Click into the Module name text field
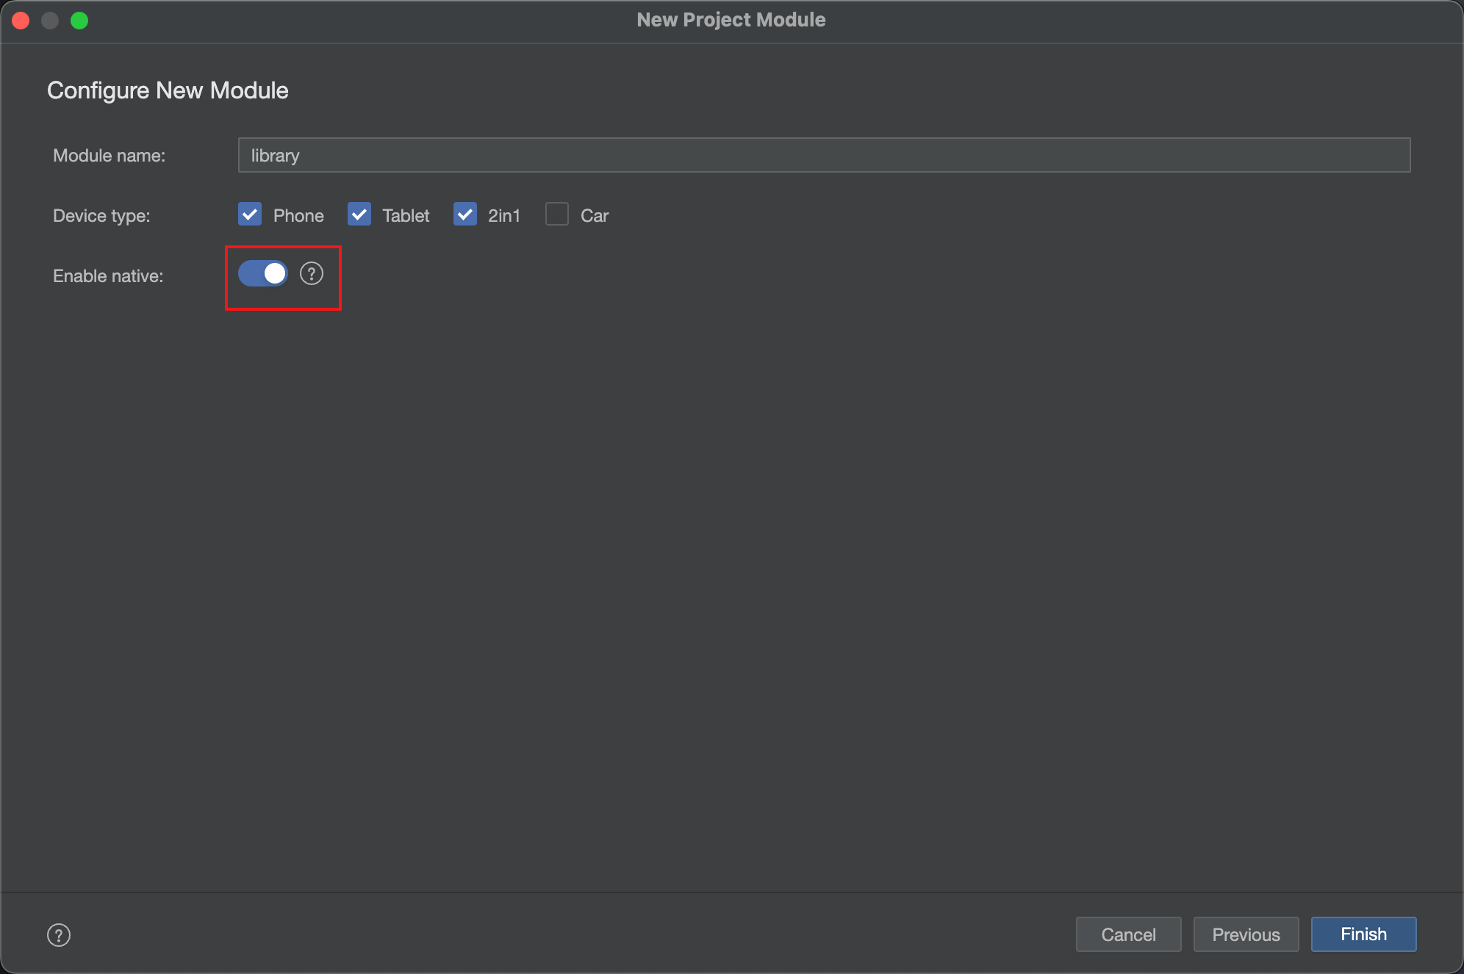 pyautogui.click(x=823, y=155)
